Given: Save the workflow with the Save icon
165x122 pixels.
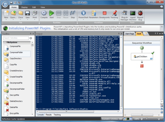Looking at the screenshot, I should pyautogui.click(x=27, y=13).
